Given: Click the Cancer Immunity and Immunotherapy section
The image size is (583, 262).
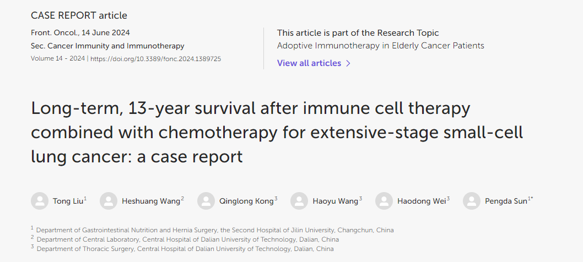Looking at the screenshot, I should pyautogui.click(x=116, y=46).
